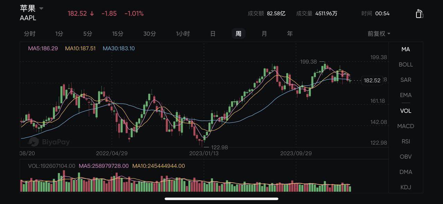Tap the 2022/04/29 date label

(x=112, y=153)
